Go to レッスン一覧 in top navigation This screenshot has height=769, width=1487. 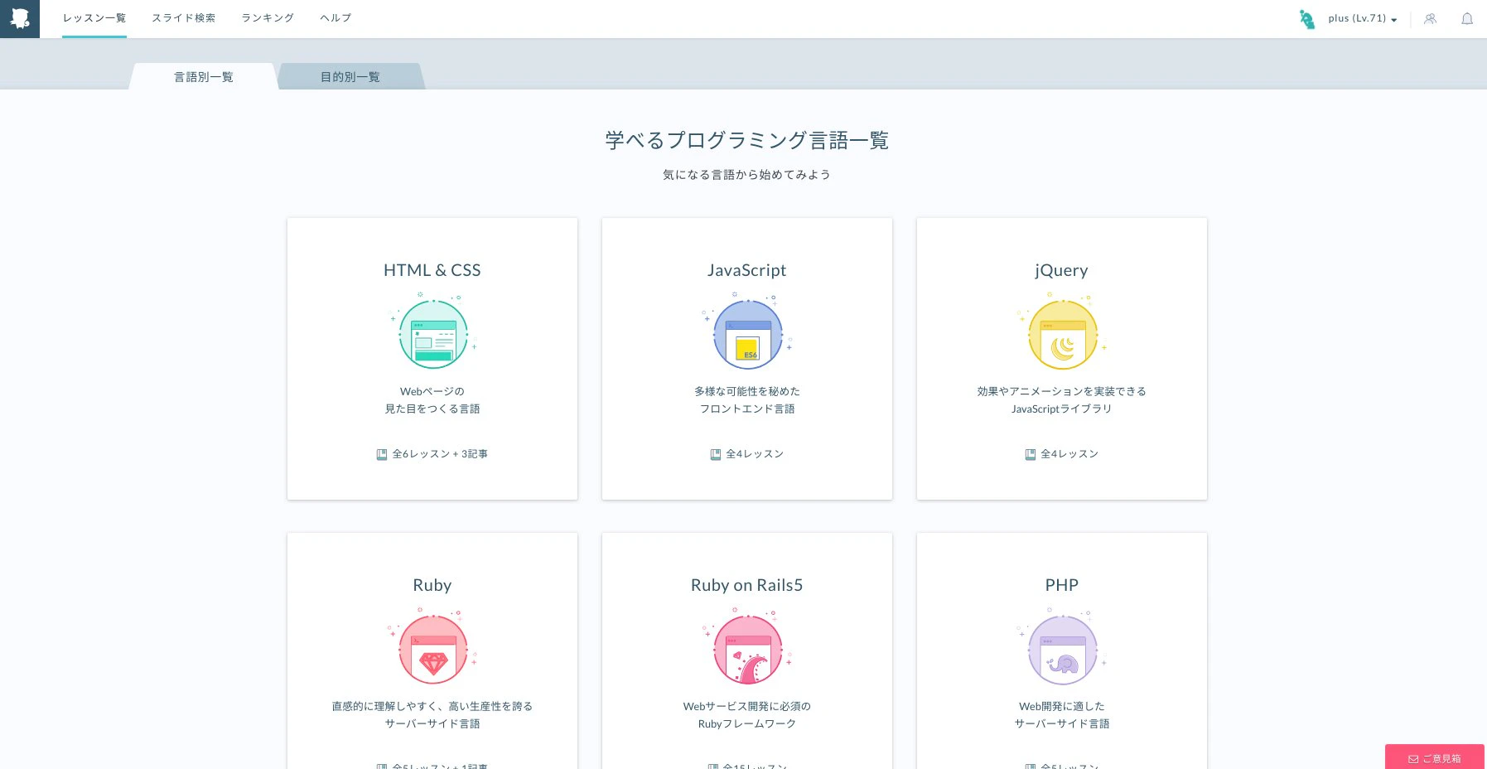[x=94, y=18]
